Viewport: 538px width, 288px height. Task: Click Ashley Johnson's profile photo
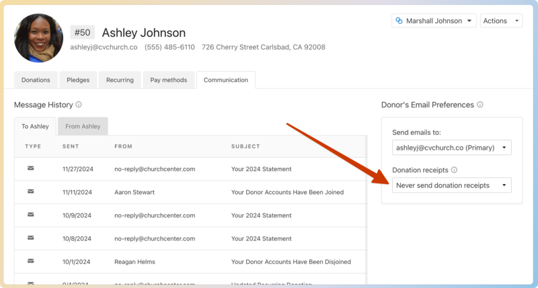[38, 38]
